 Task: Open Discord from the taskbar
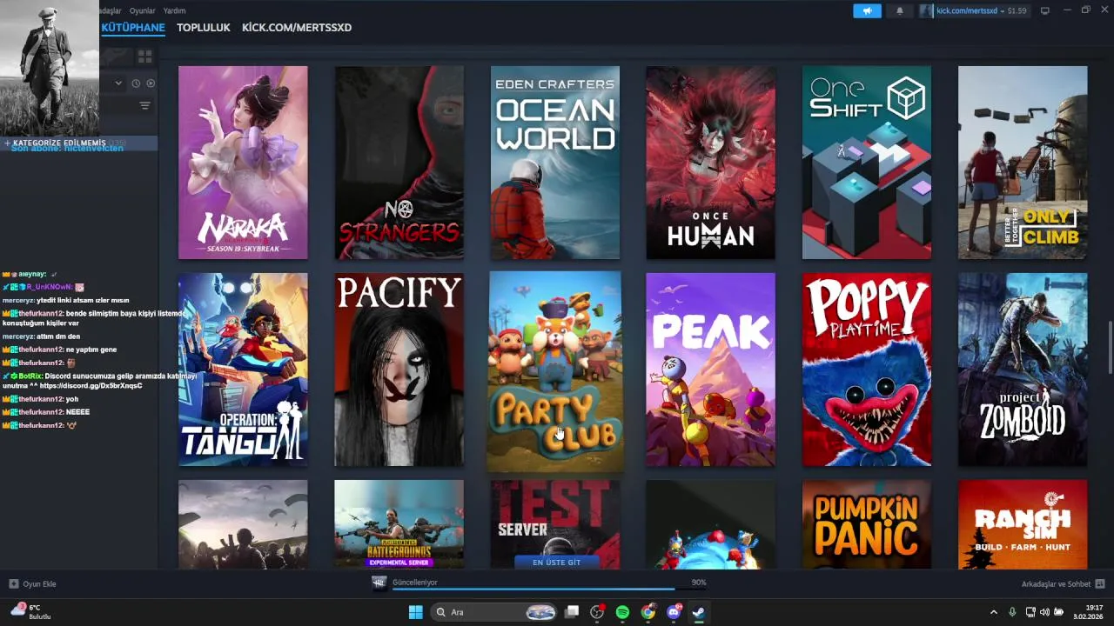coord(674,612)
